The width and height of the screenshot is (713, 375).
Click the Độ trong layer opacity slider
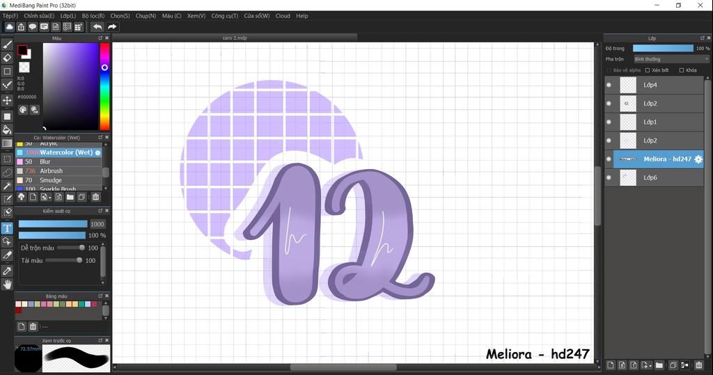[x=663, y=48]
